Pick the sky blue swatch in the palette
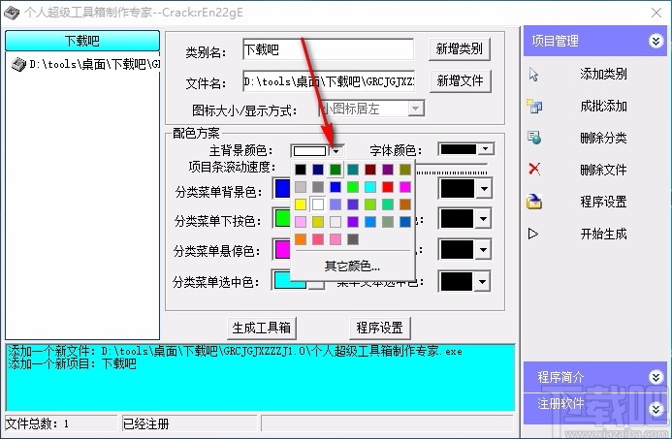The width and height of the screenshot is (672, 439). [x=370, y=221]
